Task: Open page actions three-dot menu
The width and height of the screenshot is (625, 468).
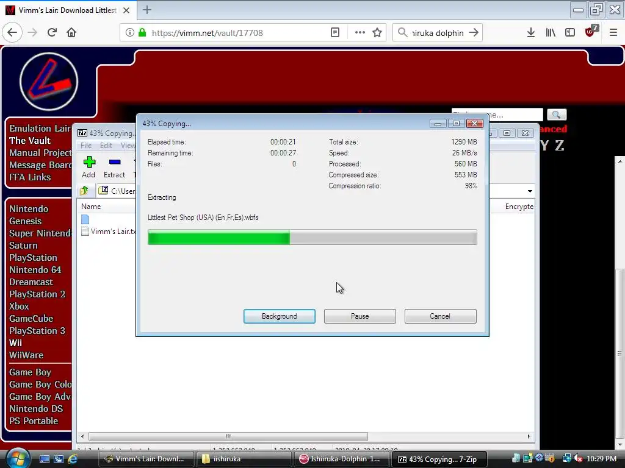Action: pyautogui.click(x=359, y=33)
